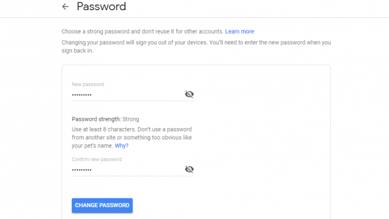Viewport: 389px width, 219px height.
Task: Focus the New password input field
Action: click(127, 95)
